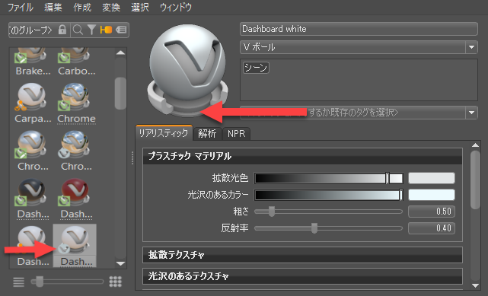Select the black Dash... material thumbnail

point(32,199)
